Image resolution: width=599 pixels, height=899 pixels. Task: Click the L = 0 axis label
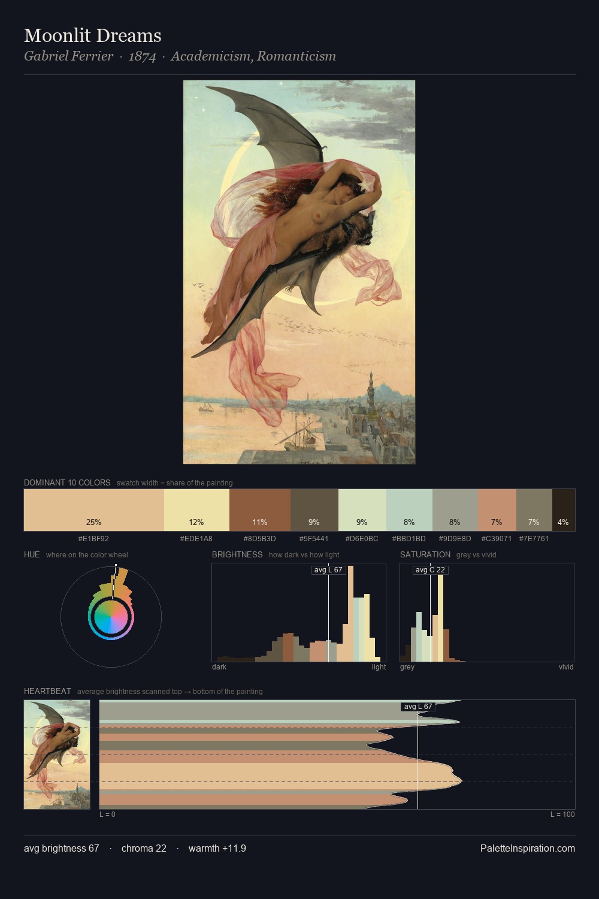108,814
